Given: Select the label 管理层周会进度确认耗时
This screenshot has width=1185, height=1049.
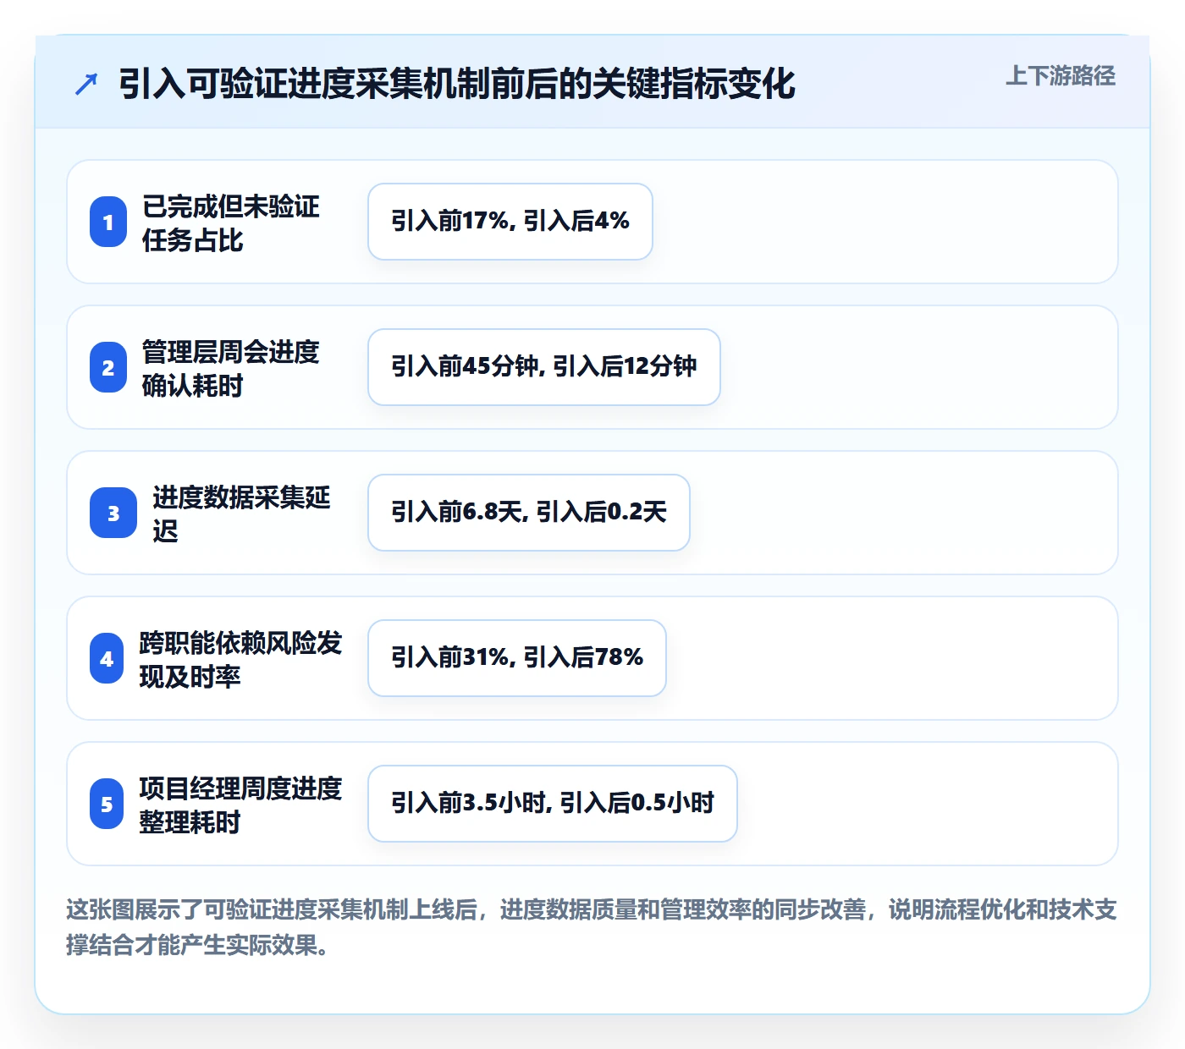Looking at the screenshot, I should (230, 368).
